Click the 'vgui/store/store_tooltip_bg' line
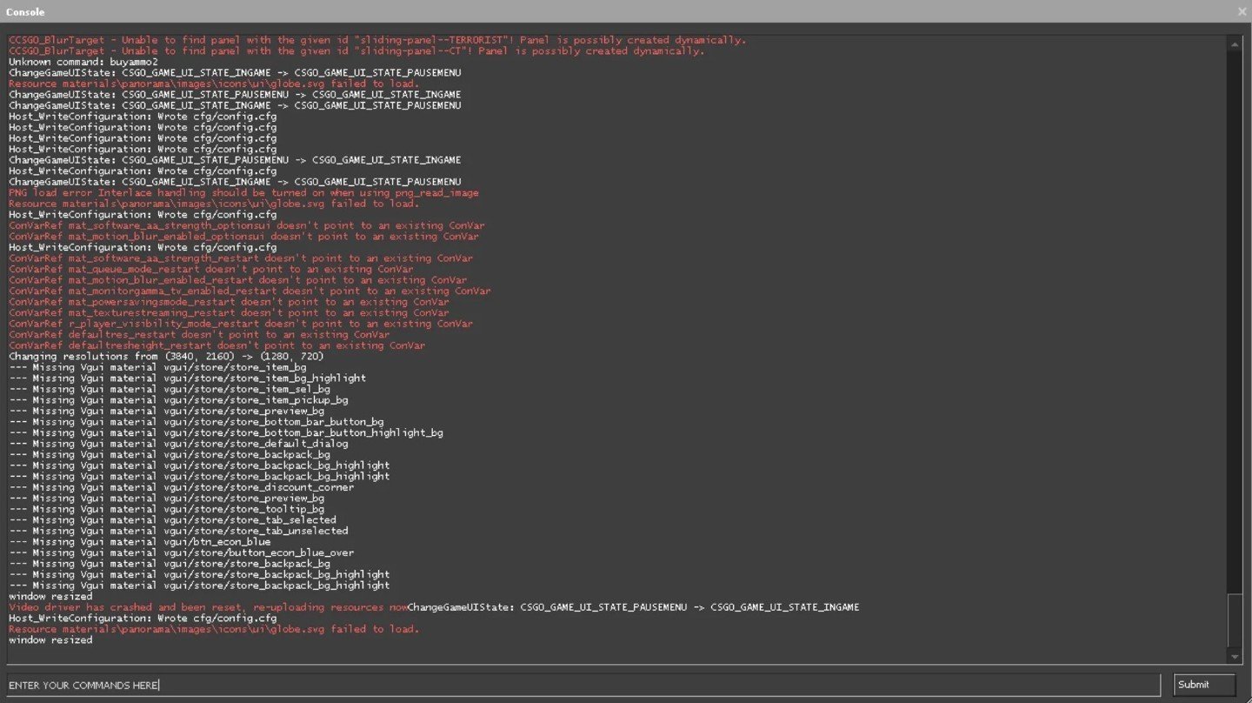 (167, 509)
